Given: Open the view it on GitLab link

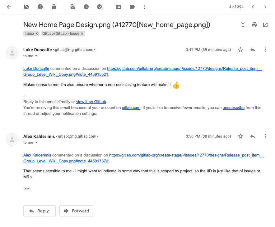Looking at the screenshot, I should coord(91,102).
